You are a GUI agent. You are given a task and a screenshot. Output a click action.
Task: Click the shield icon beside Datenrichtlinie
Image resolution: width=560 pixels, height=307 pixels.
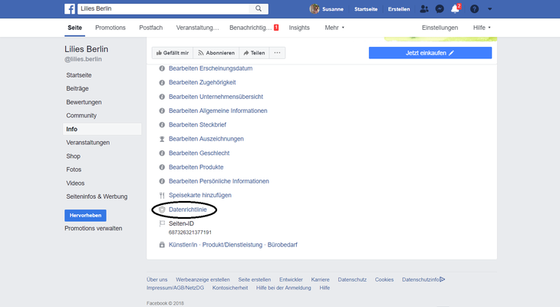[x=162, y=210]
